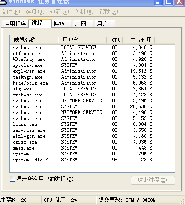Click CPU 使用: 2% status entry
This screenshot has height=205, width=185.
click(60, 200)
